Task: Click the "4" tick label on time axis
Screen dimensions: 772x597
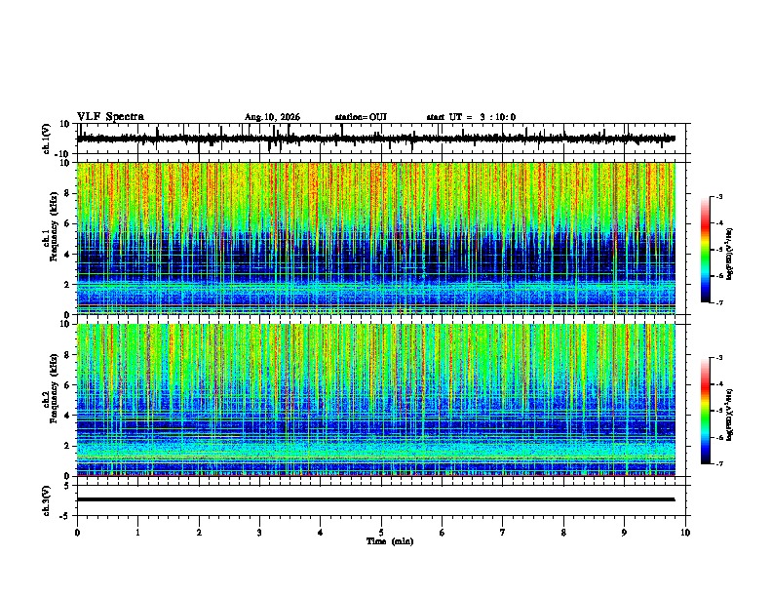Action: point(321,533)
